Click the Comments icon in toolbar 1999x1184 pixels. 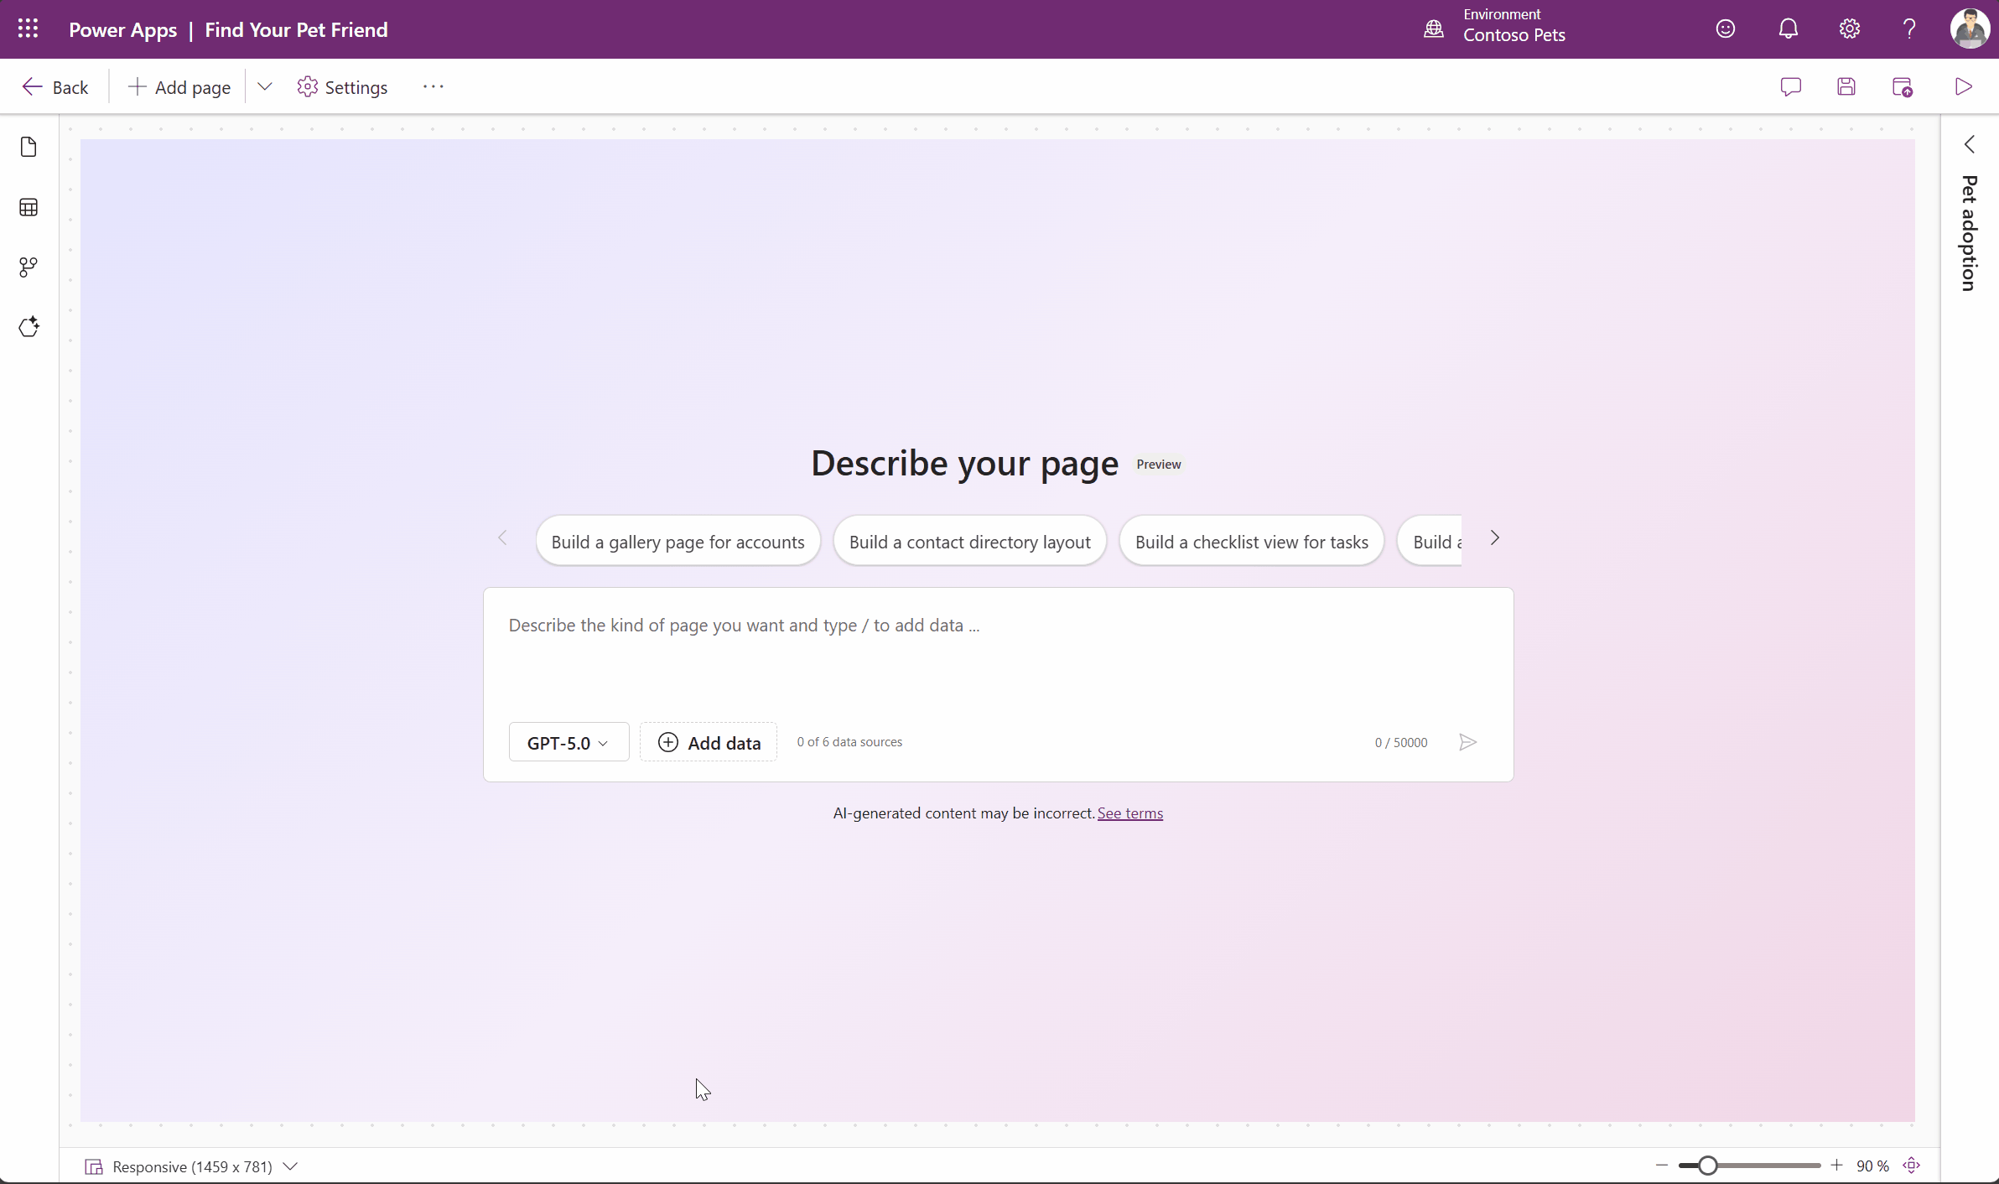coord(1790,87)
